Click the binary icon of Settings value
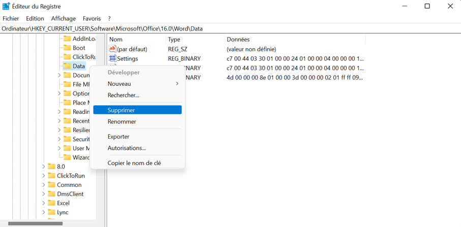Image resolution: width=461 pixels, height=227 pixels. 113,58
